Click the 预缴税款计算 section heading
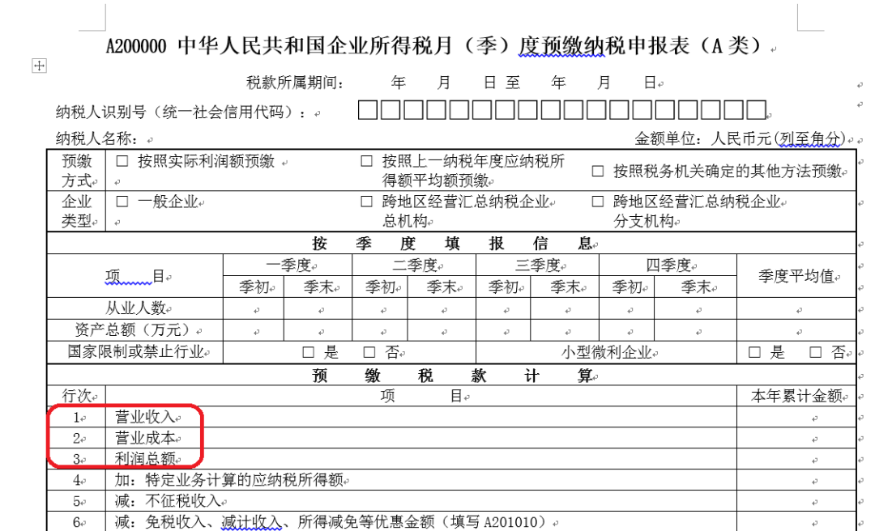Screen dimensions: 875x531 click(x=452, y=376)
